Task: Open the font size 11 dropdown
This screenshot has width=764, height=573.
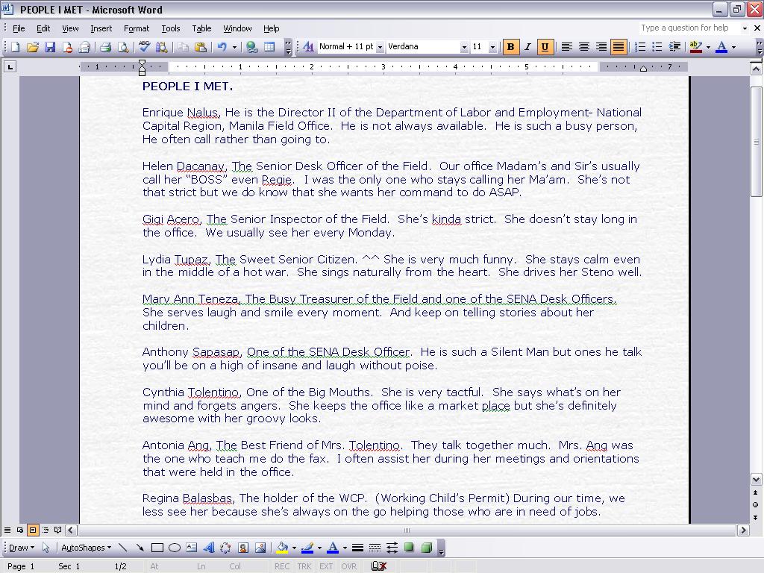Action: 492,47
